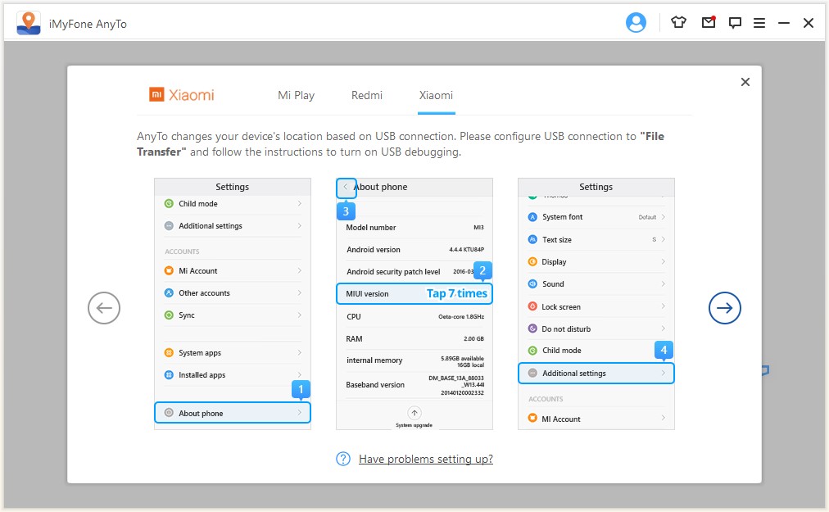
Task: Click the About phone row in first screenshot
Action: pyautogui.click(x=233, y=413)
